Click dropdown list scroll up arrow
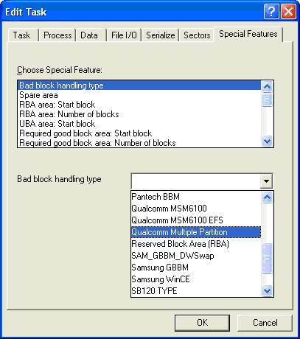 click(x=267, y=197)
